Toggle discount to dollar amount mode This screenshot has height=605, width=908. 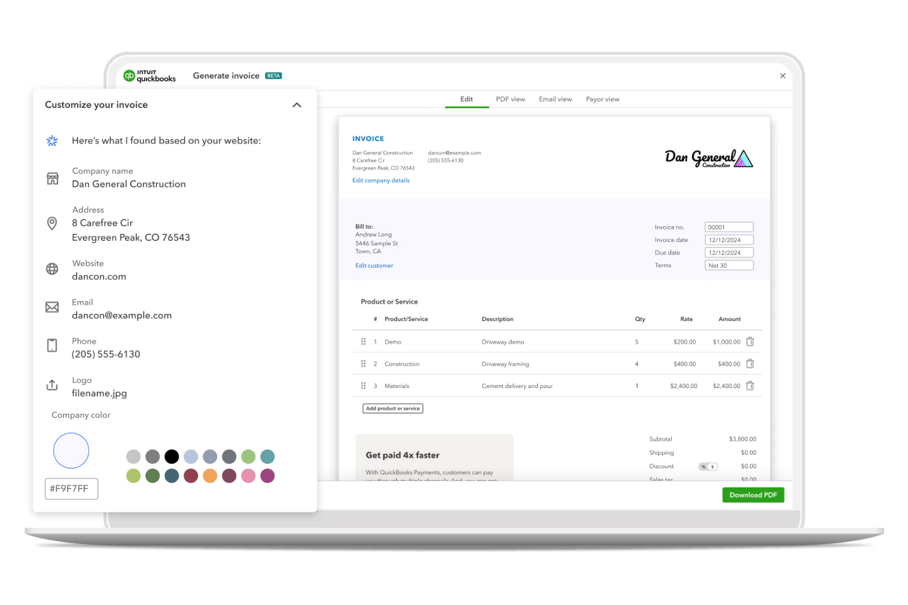click(x=712, y=466)
